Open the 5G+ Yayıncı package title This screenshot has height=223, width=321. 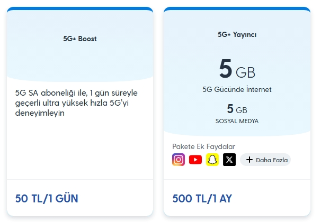click(x=237, y=34)
